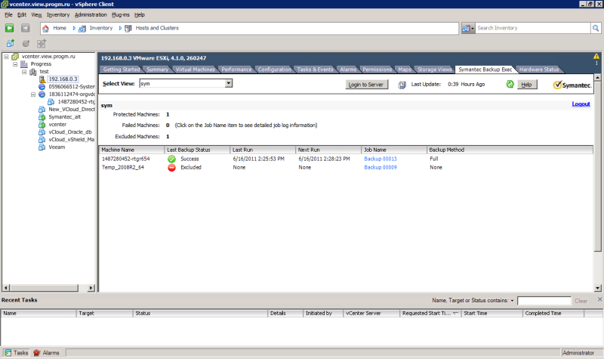Click the second toolbar icon below Back arrow
Screen dimensions: 604x359
coord(26,44)
